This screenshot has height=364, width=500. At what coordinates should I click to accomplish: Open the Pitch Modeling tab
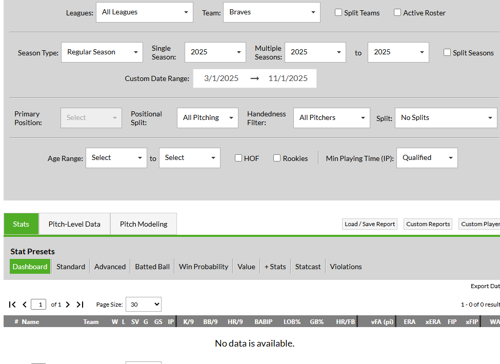tap(144, 224)
